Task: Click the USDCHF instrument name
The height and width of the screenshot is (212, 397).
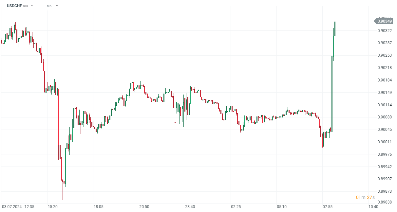Action: (x=14, y=6)
